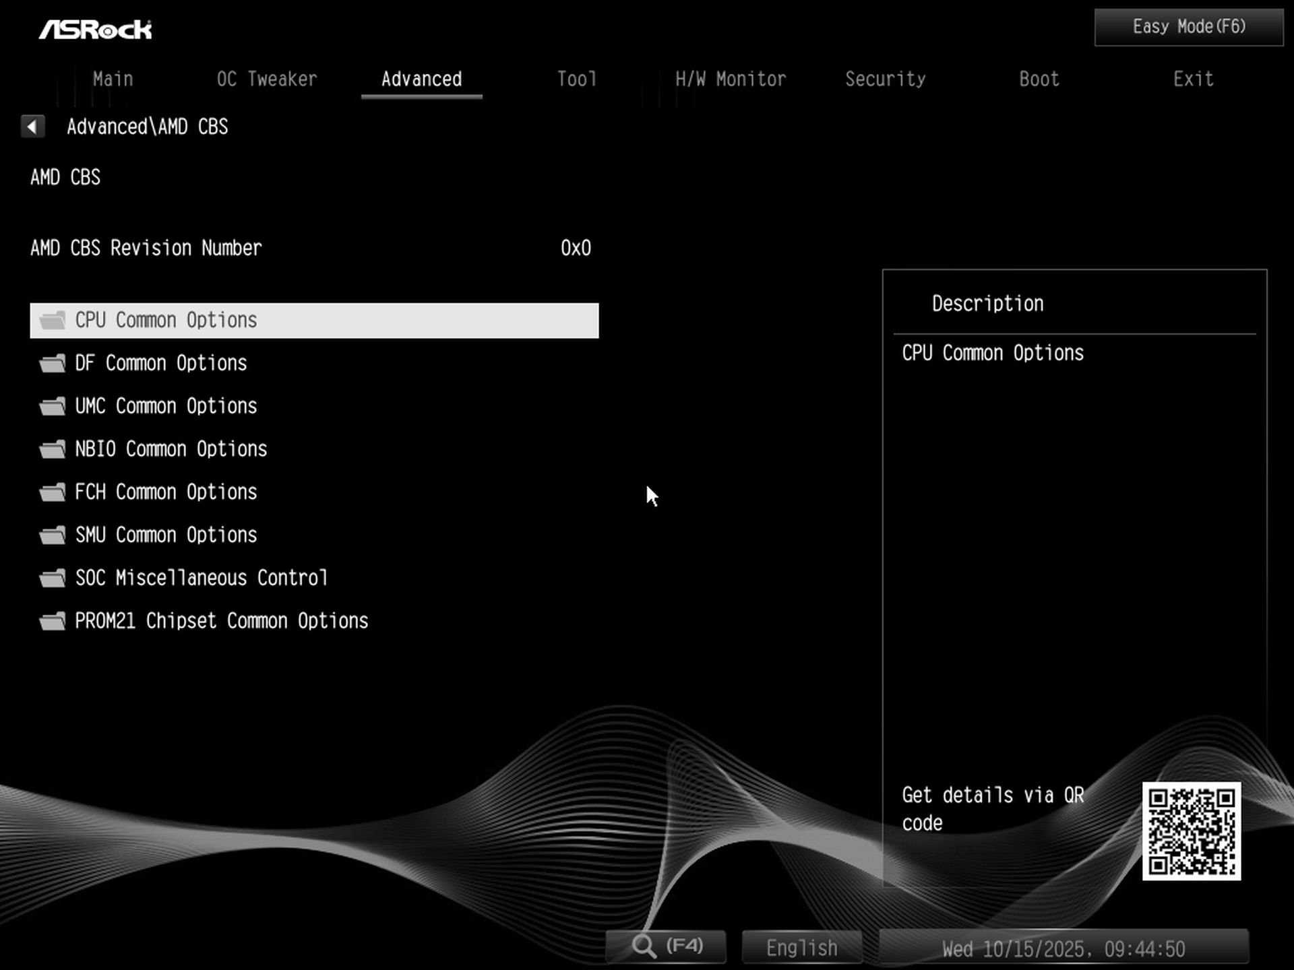
Task: Switch to the Security tab
Action: pyautogui.click(x=886, y=79)
